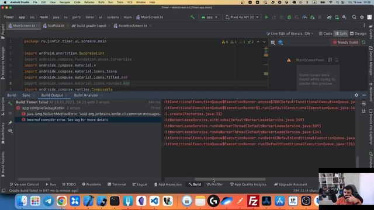The height and width of the screenshot is (210, 374).
Task: Open the Build Analyzer tab
Action: coord(86,95)
